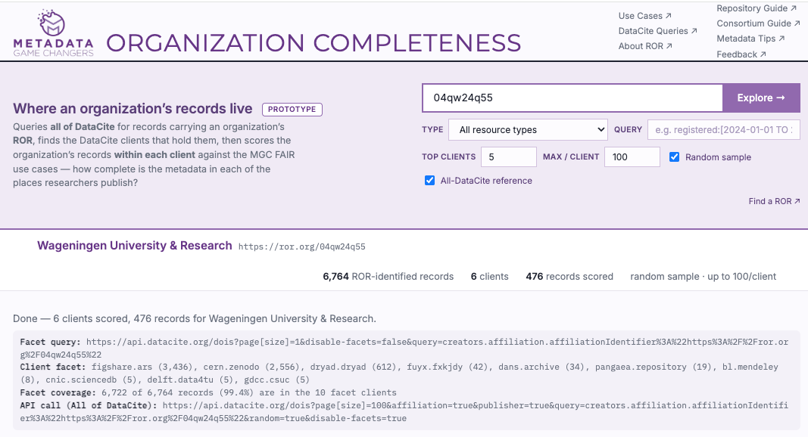This screenshot has height=437, width=808.
Task: Click the ROR ID search field
Action: (x=572, y=98)
